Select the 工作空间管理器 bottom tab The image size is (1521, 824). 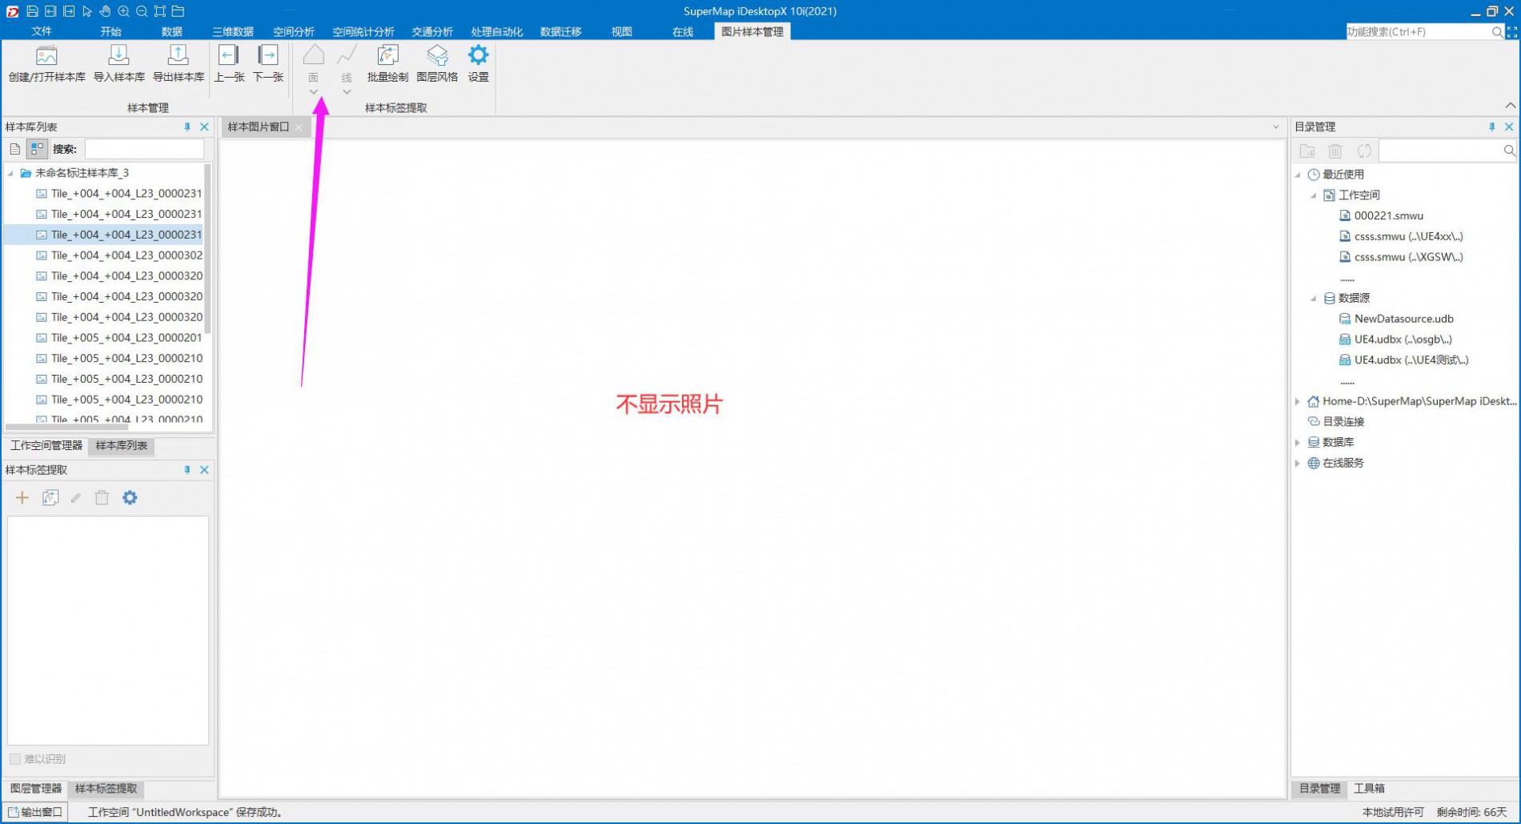point(46,446)
